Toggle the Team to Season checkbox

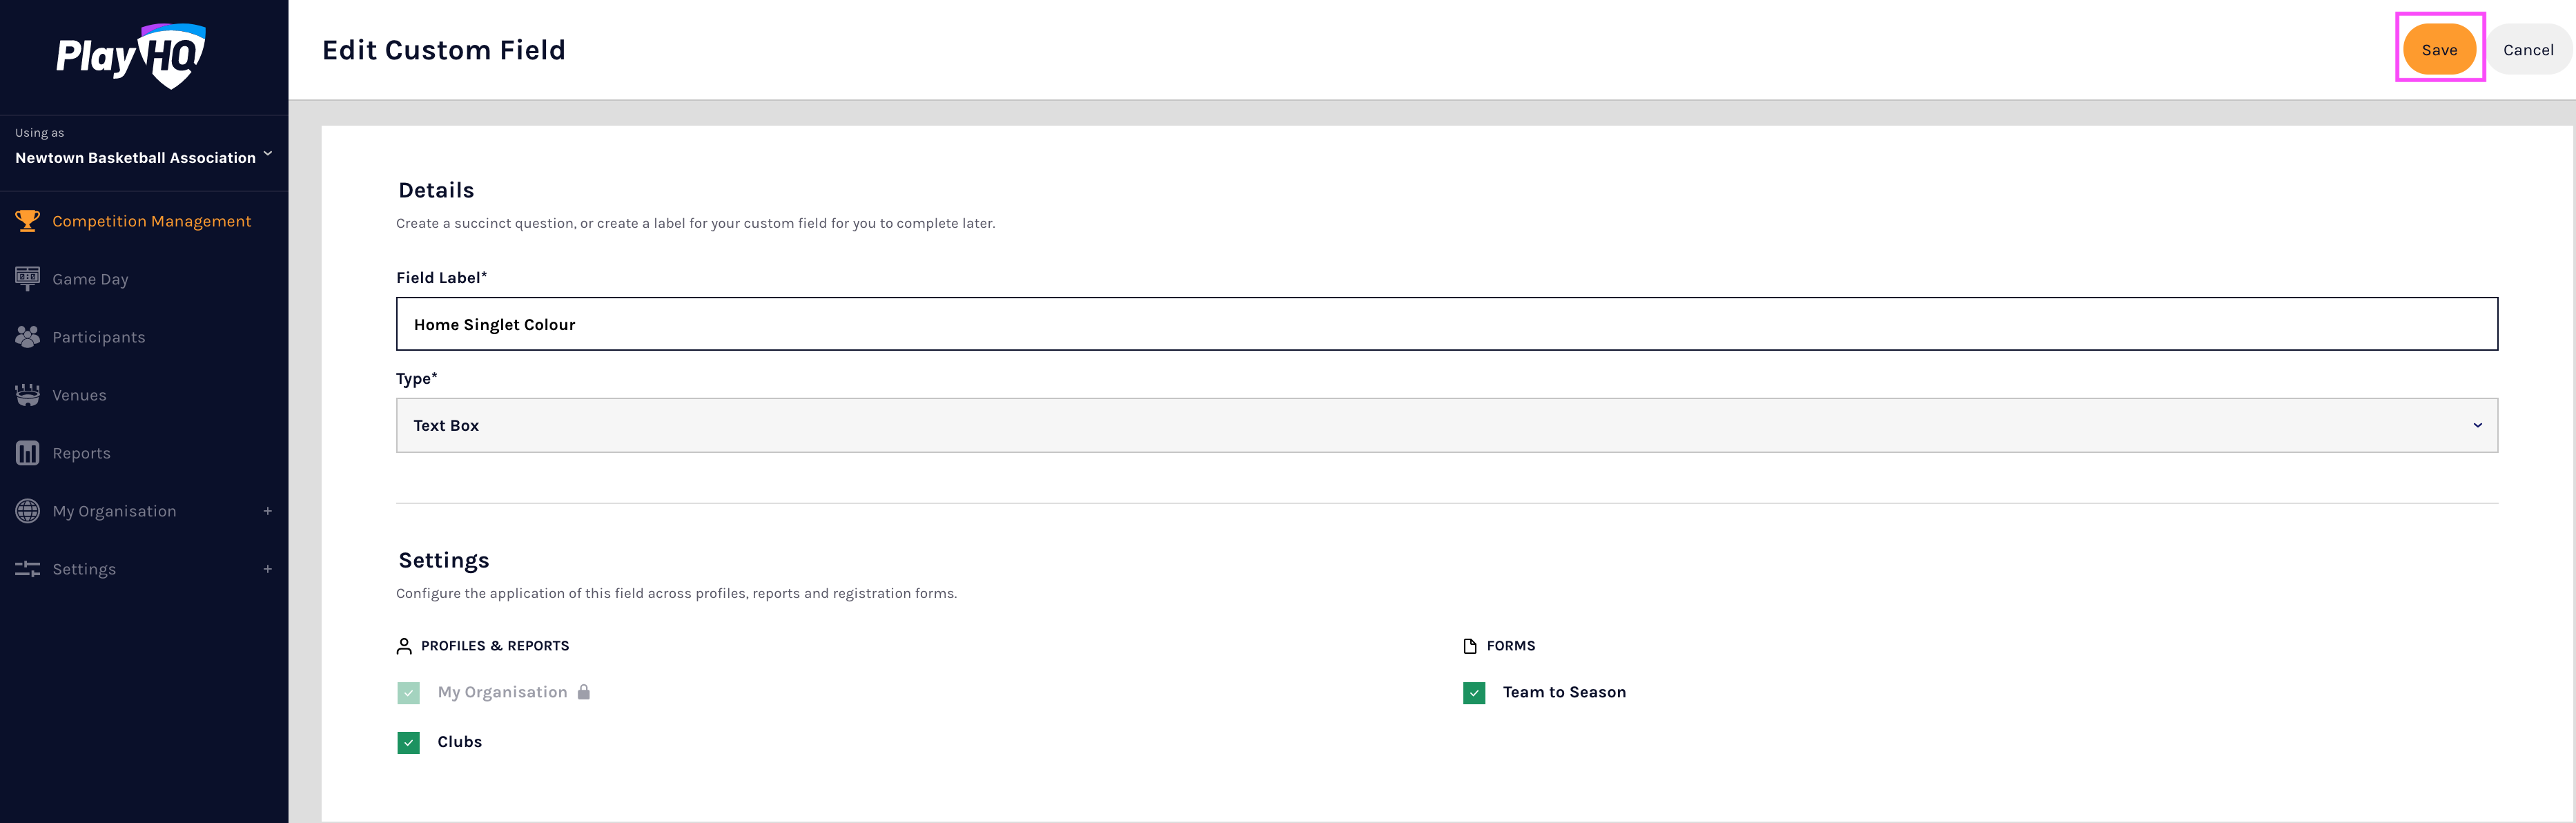coord(1473,693)
